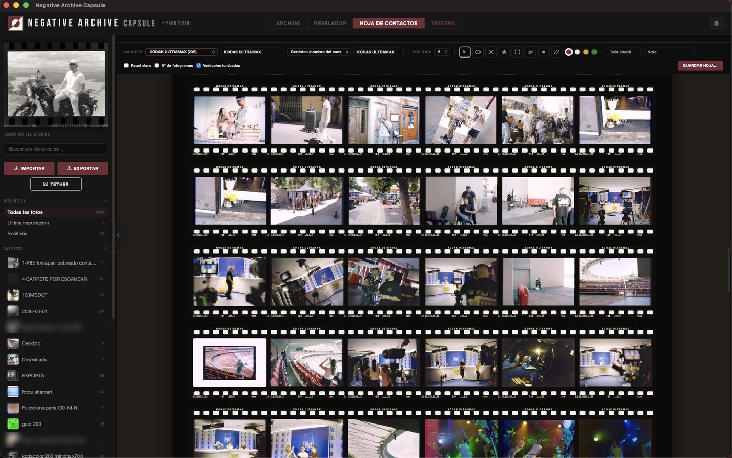Choose the green marker color
Screen dimensions: 732x458
[594, 52]
